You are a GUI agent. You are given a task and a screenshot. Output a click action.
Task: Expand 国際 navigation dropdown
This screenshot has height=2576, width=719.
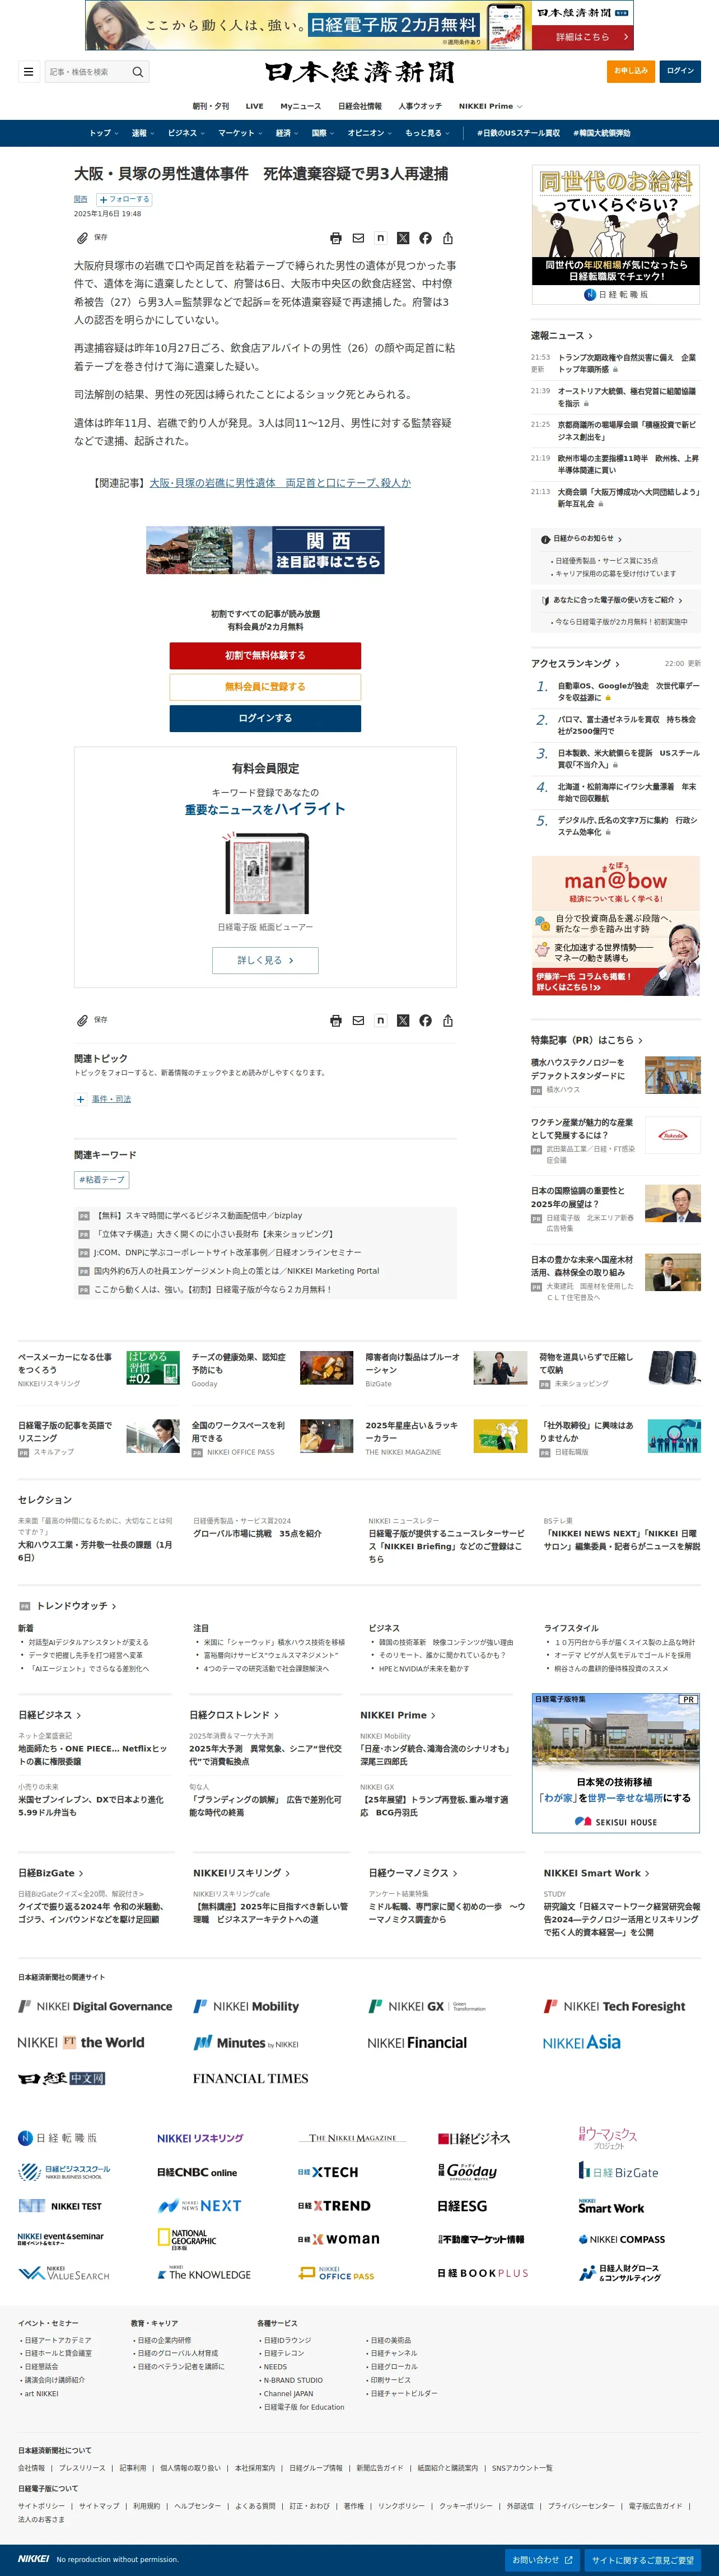pyautogui.click(x=323, y=133)
